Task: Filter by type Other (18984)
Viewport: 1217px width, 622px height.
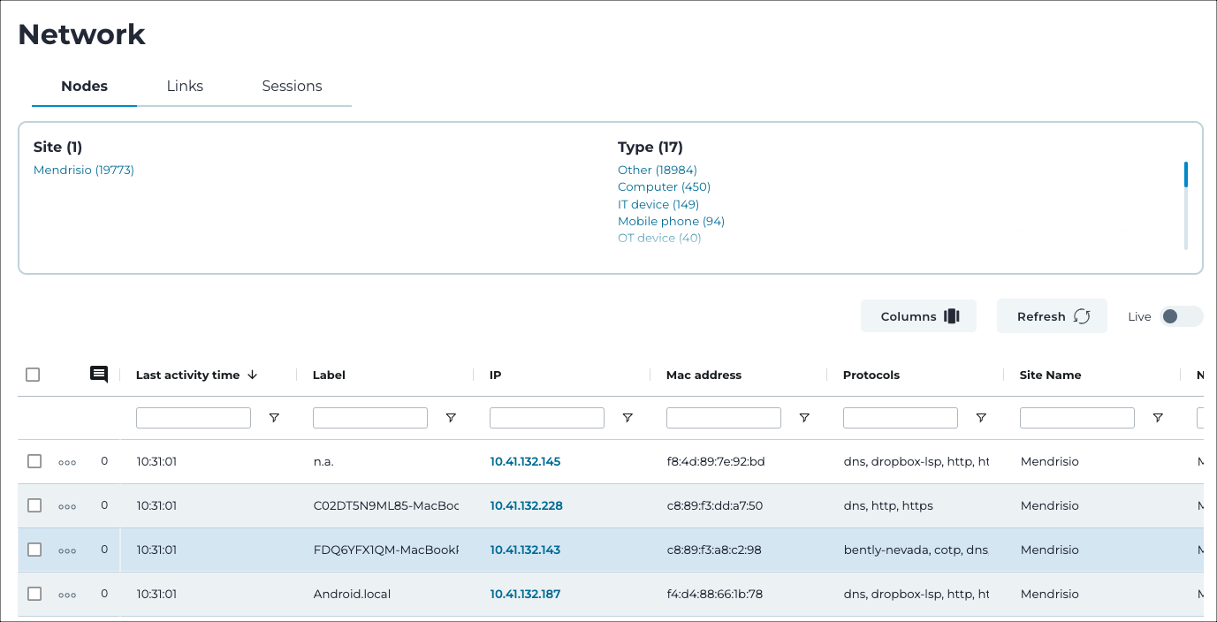Action: pyautogui.click(x=658, y=170)
